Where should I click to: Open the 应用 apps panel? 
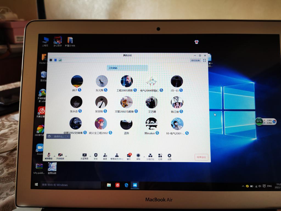click(x=160, y=157)
